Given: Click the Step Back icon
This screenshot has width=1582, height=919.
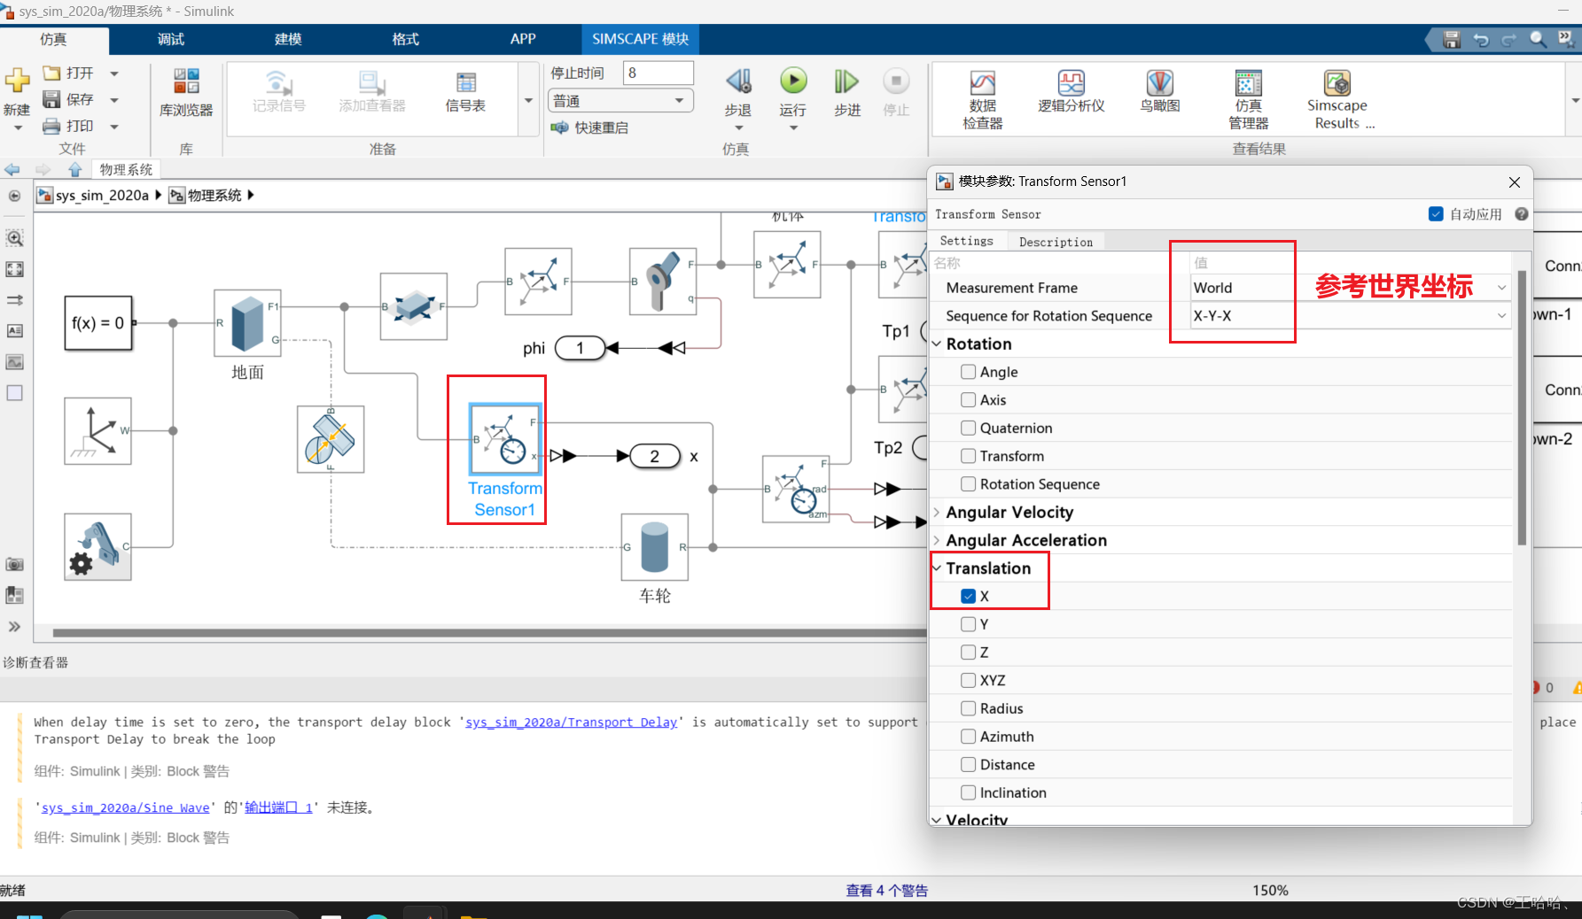Looking at the screenshot, I should (738, 81).
